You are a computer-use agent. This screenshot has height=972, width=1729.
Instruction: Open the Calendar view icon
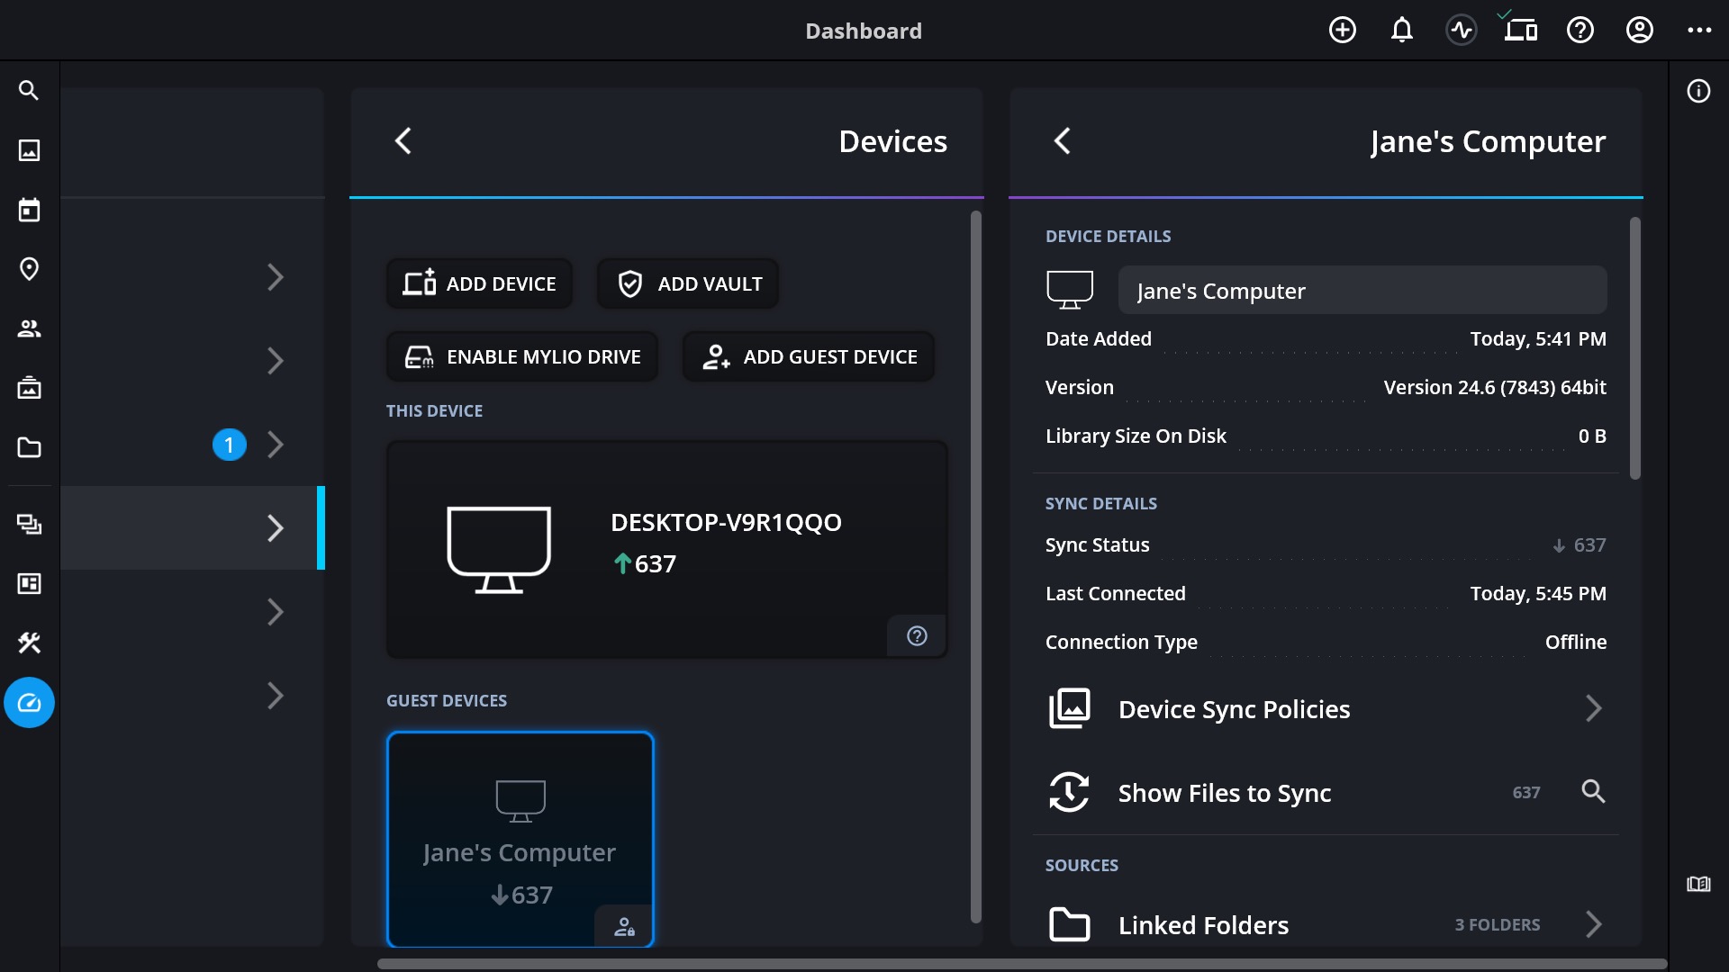tap(29, 210)
